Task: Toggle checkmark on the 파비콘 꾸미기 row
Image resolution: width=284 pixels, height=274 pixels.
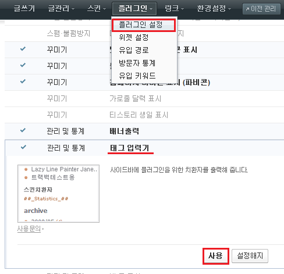Action: 23,81
